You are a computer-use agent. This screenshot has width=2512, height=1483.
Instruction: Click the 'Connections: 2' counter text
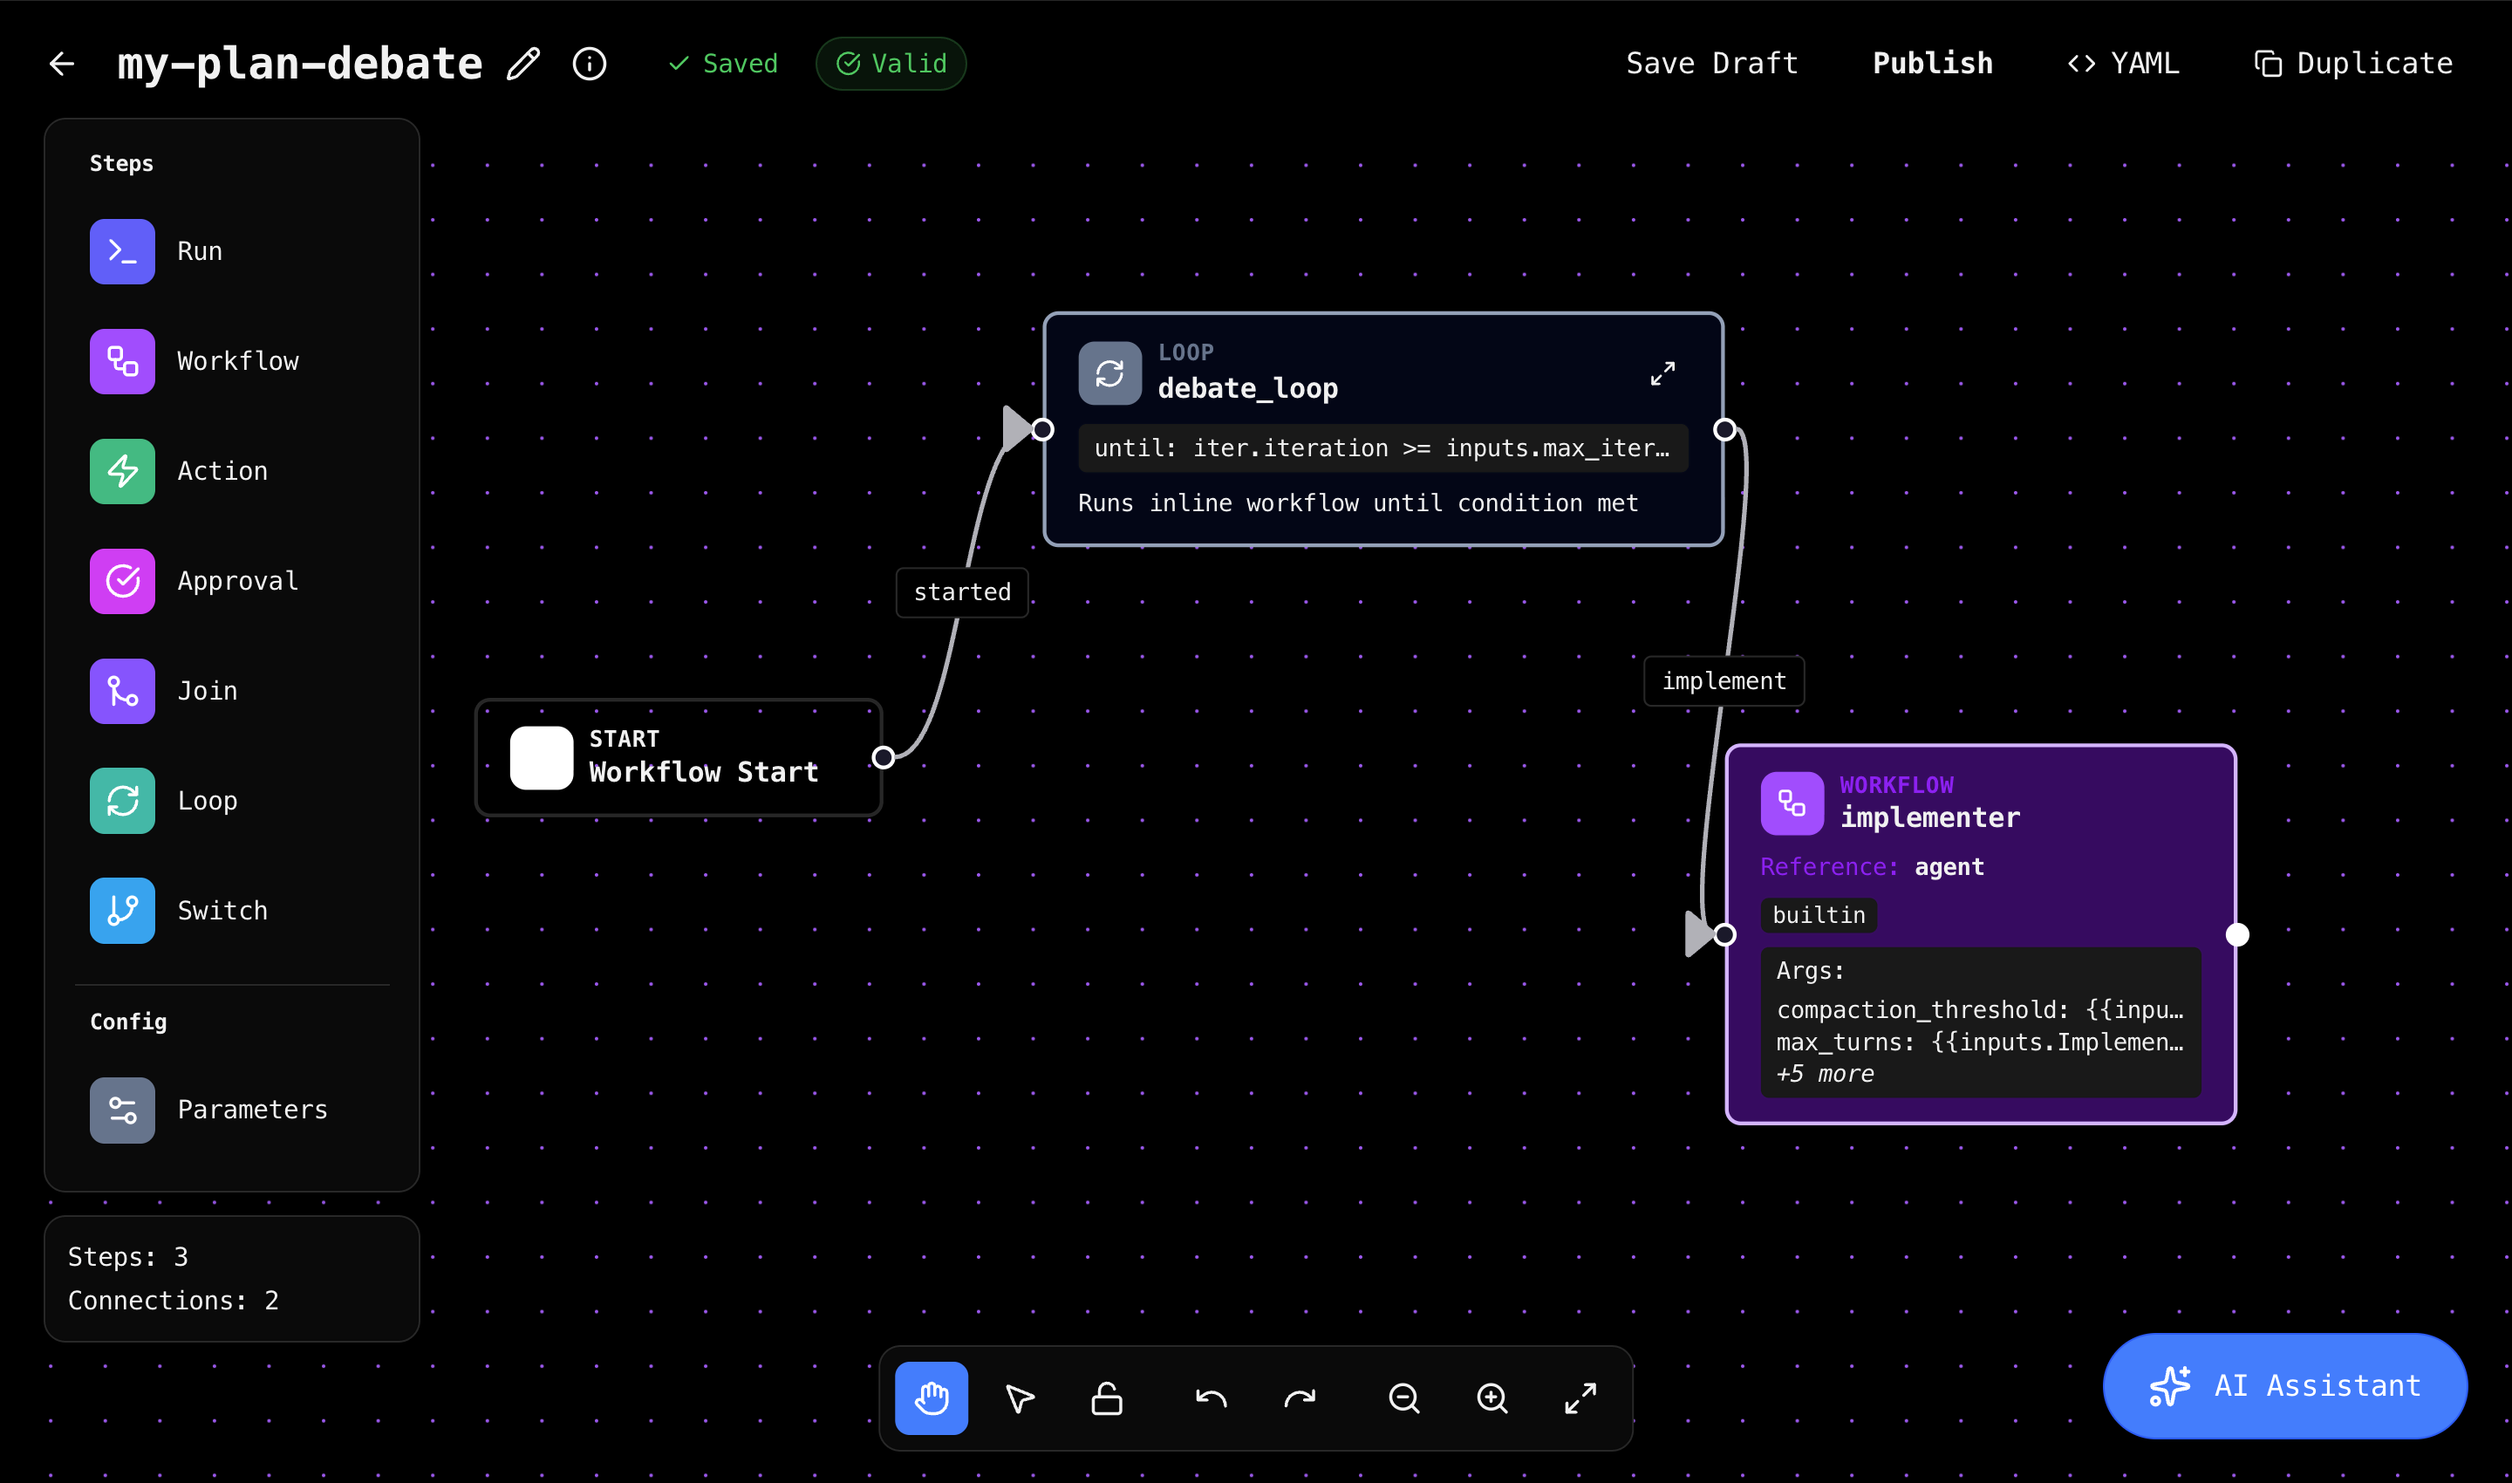point(173,1302)
